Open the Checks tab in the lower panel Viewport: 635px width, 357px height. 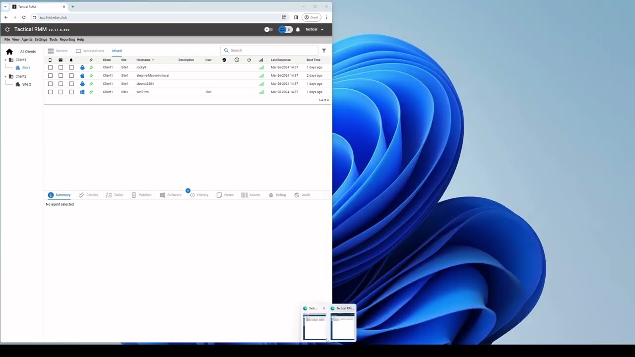pos(88,195)
